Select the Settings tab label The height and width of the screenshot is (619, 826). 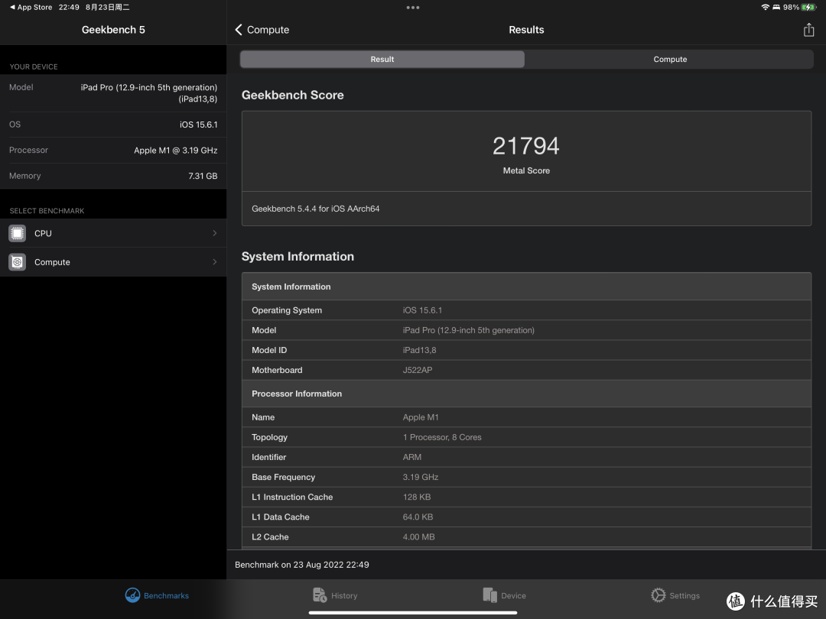point(685,596)
